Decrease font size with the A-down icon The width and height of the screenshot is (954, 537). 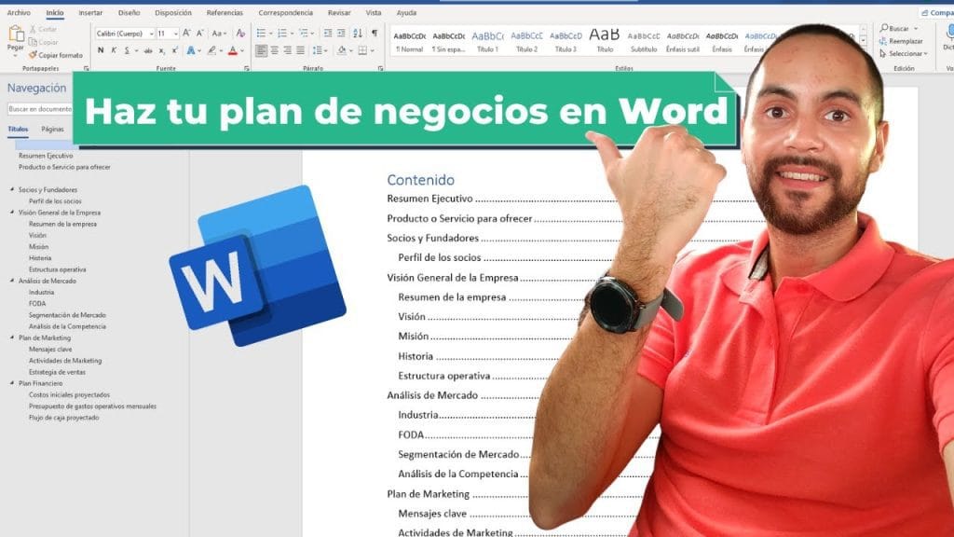(199, 34)
